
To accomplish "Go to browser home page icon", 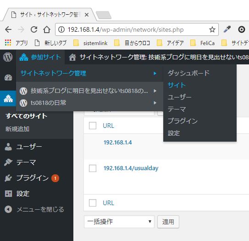I will 47,29.
